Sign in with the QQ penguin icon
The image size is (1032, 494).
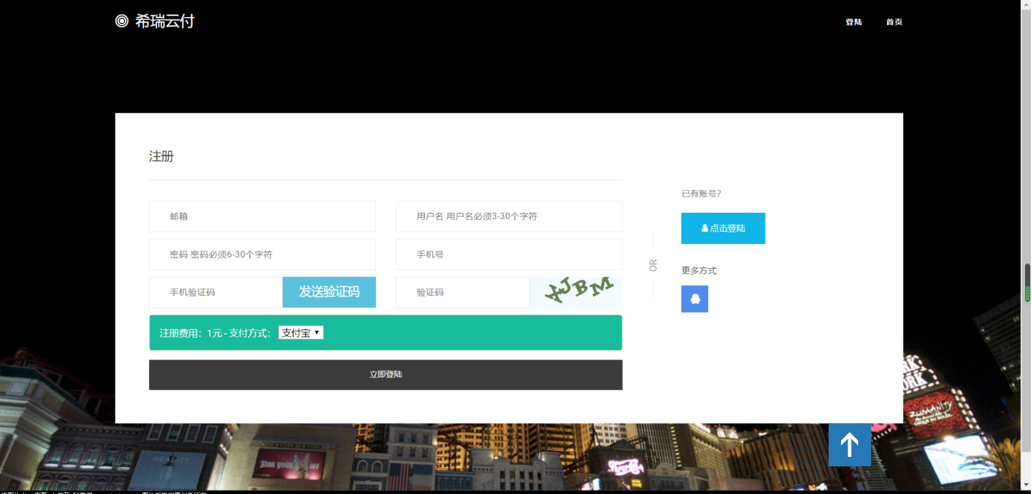[694, 299]
